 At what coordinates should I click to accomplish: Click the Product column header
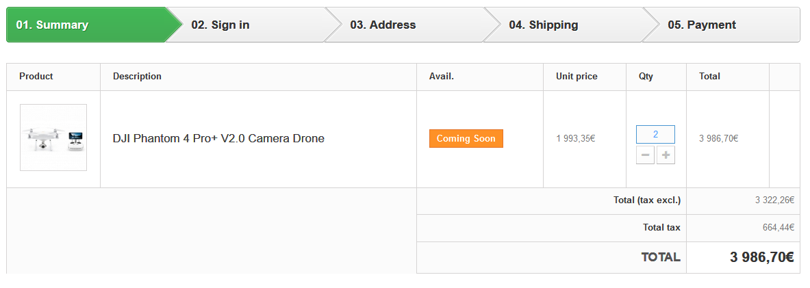(x=36, y=77)
